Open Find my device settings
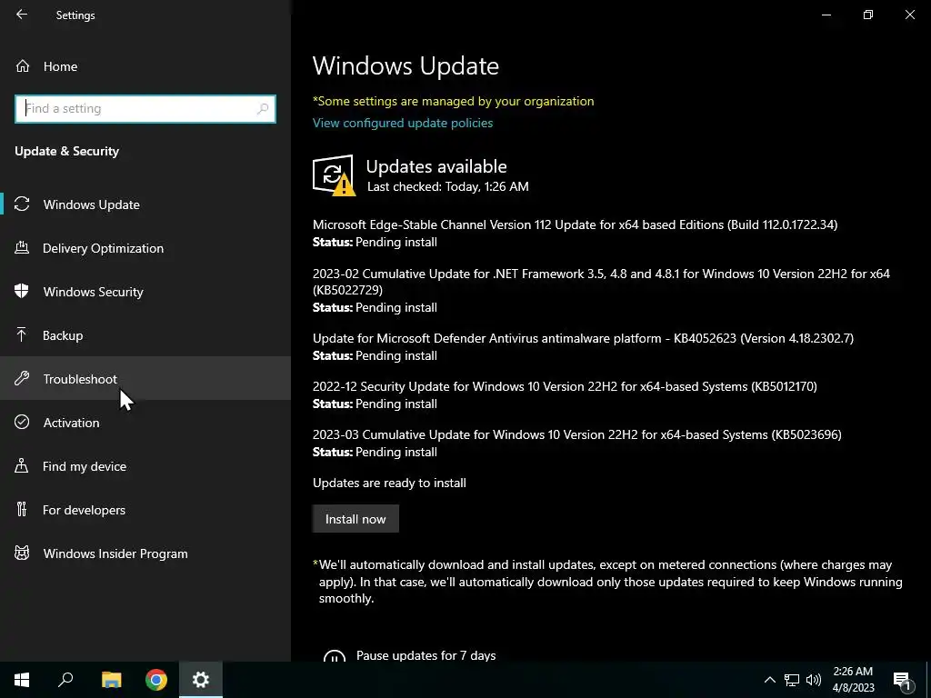This screenshot has height=698, width=931. pyautogui.click(x=145, y=466)
